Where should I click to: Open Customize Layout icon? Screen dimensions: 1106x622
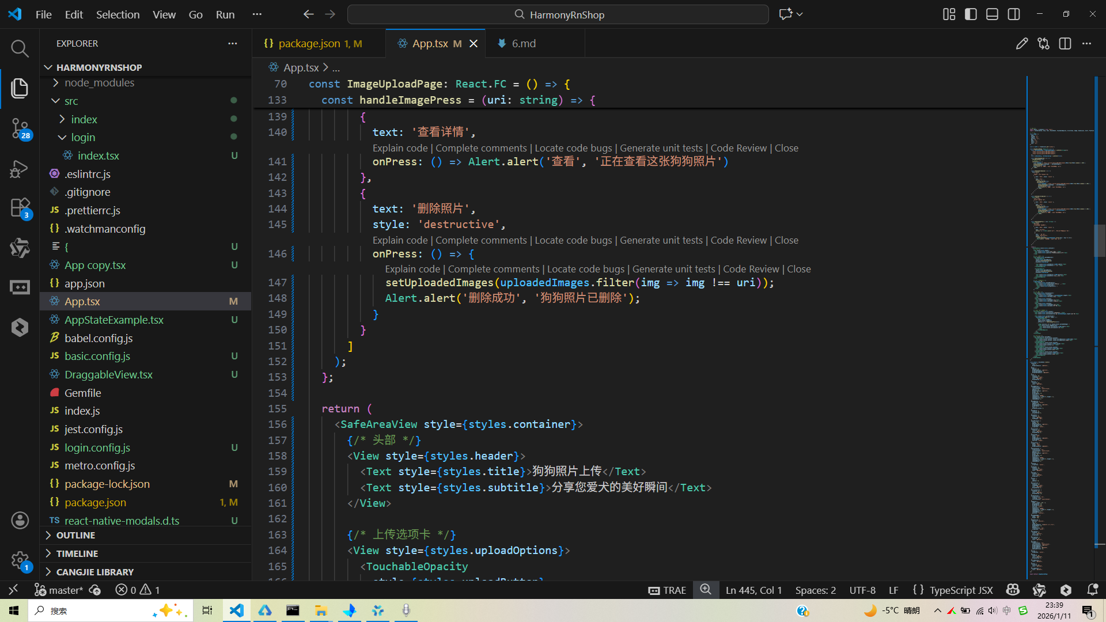pos(949,14)
